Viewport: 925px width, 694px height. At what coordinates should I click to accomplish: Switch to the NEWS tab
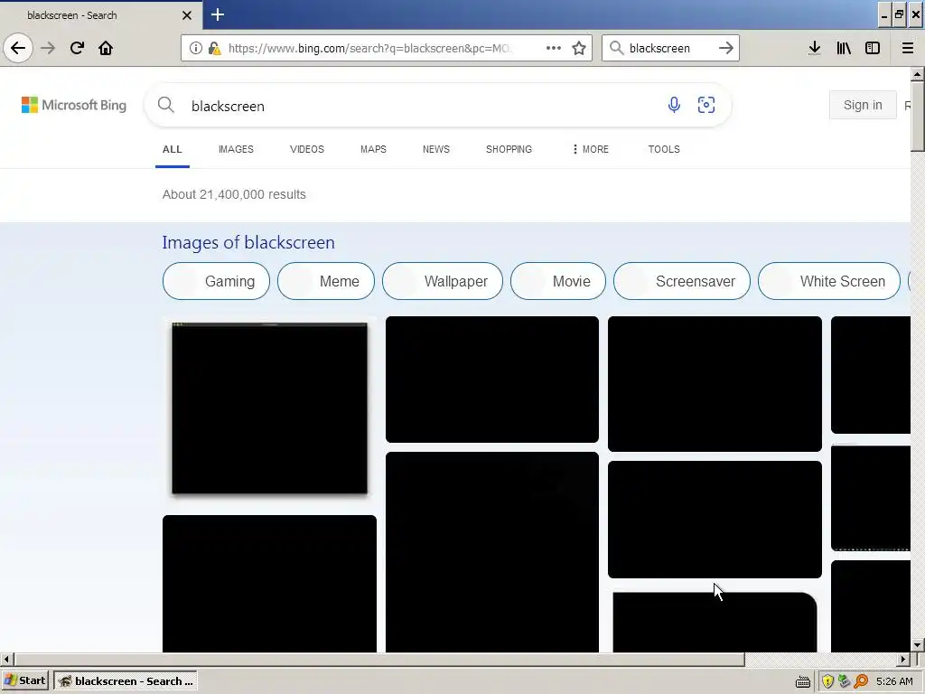(436, 149)
